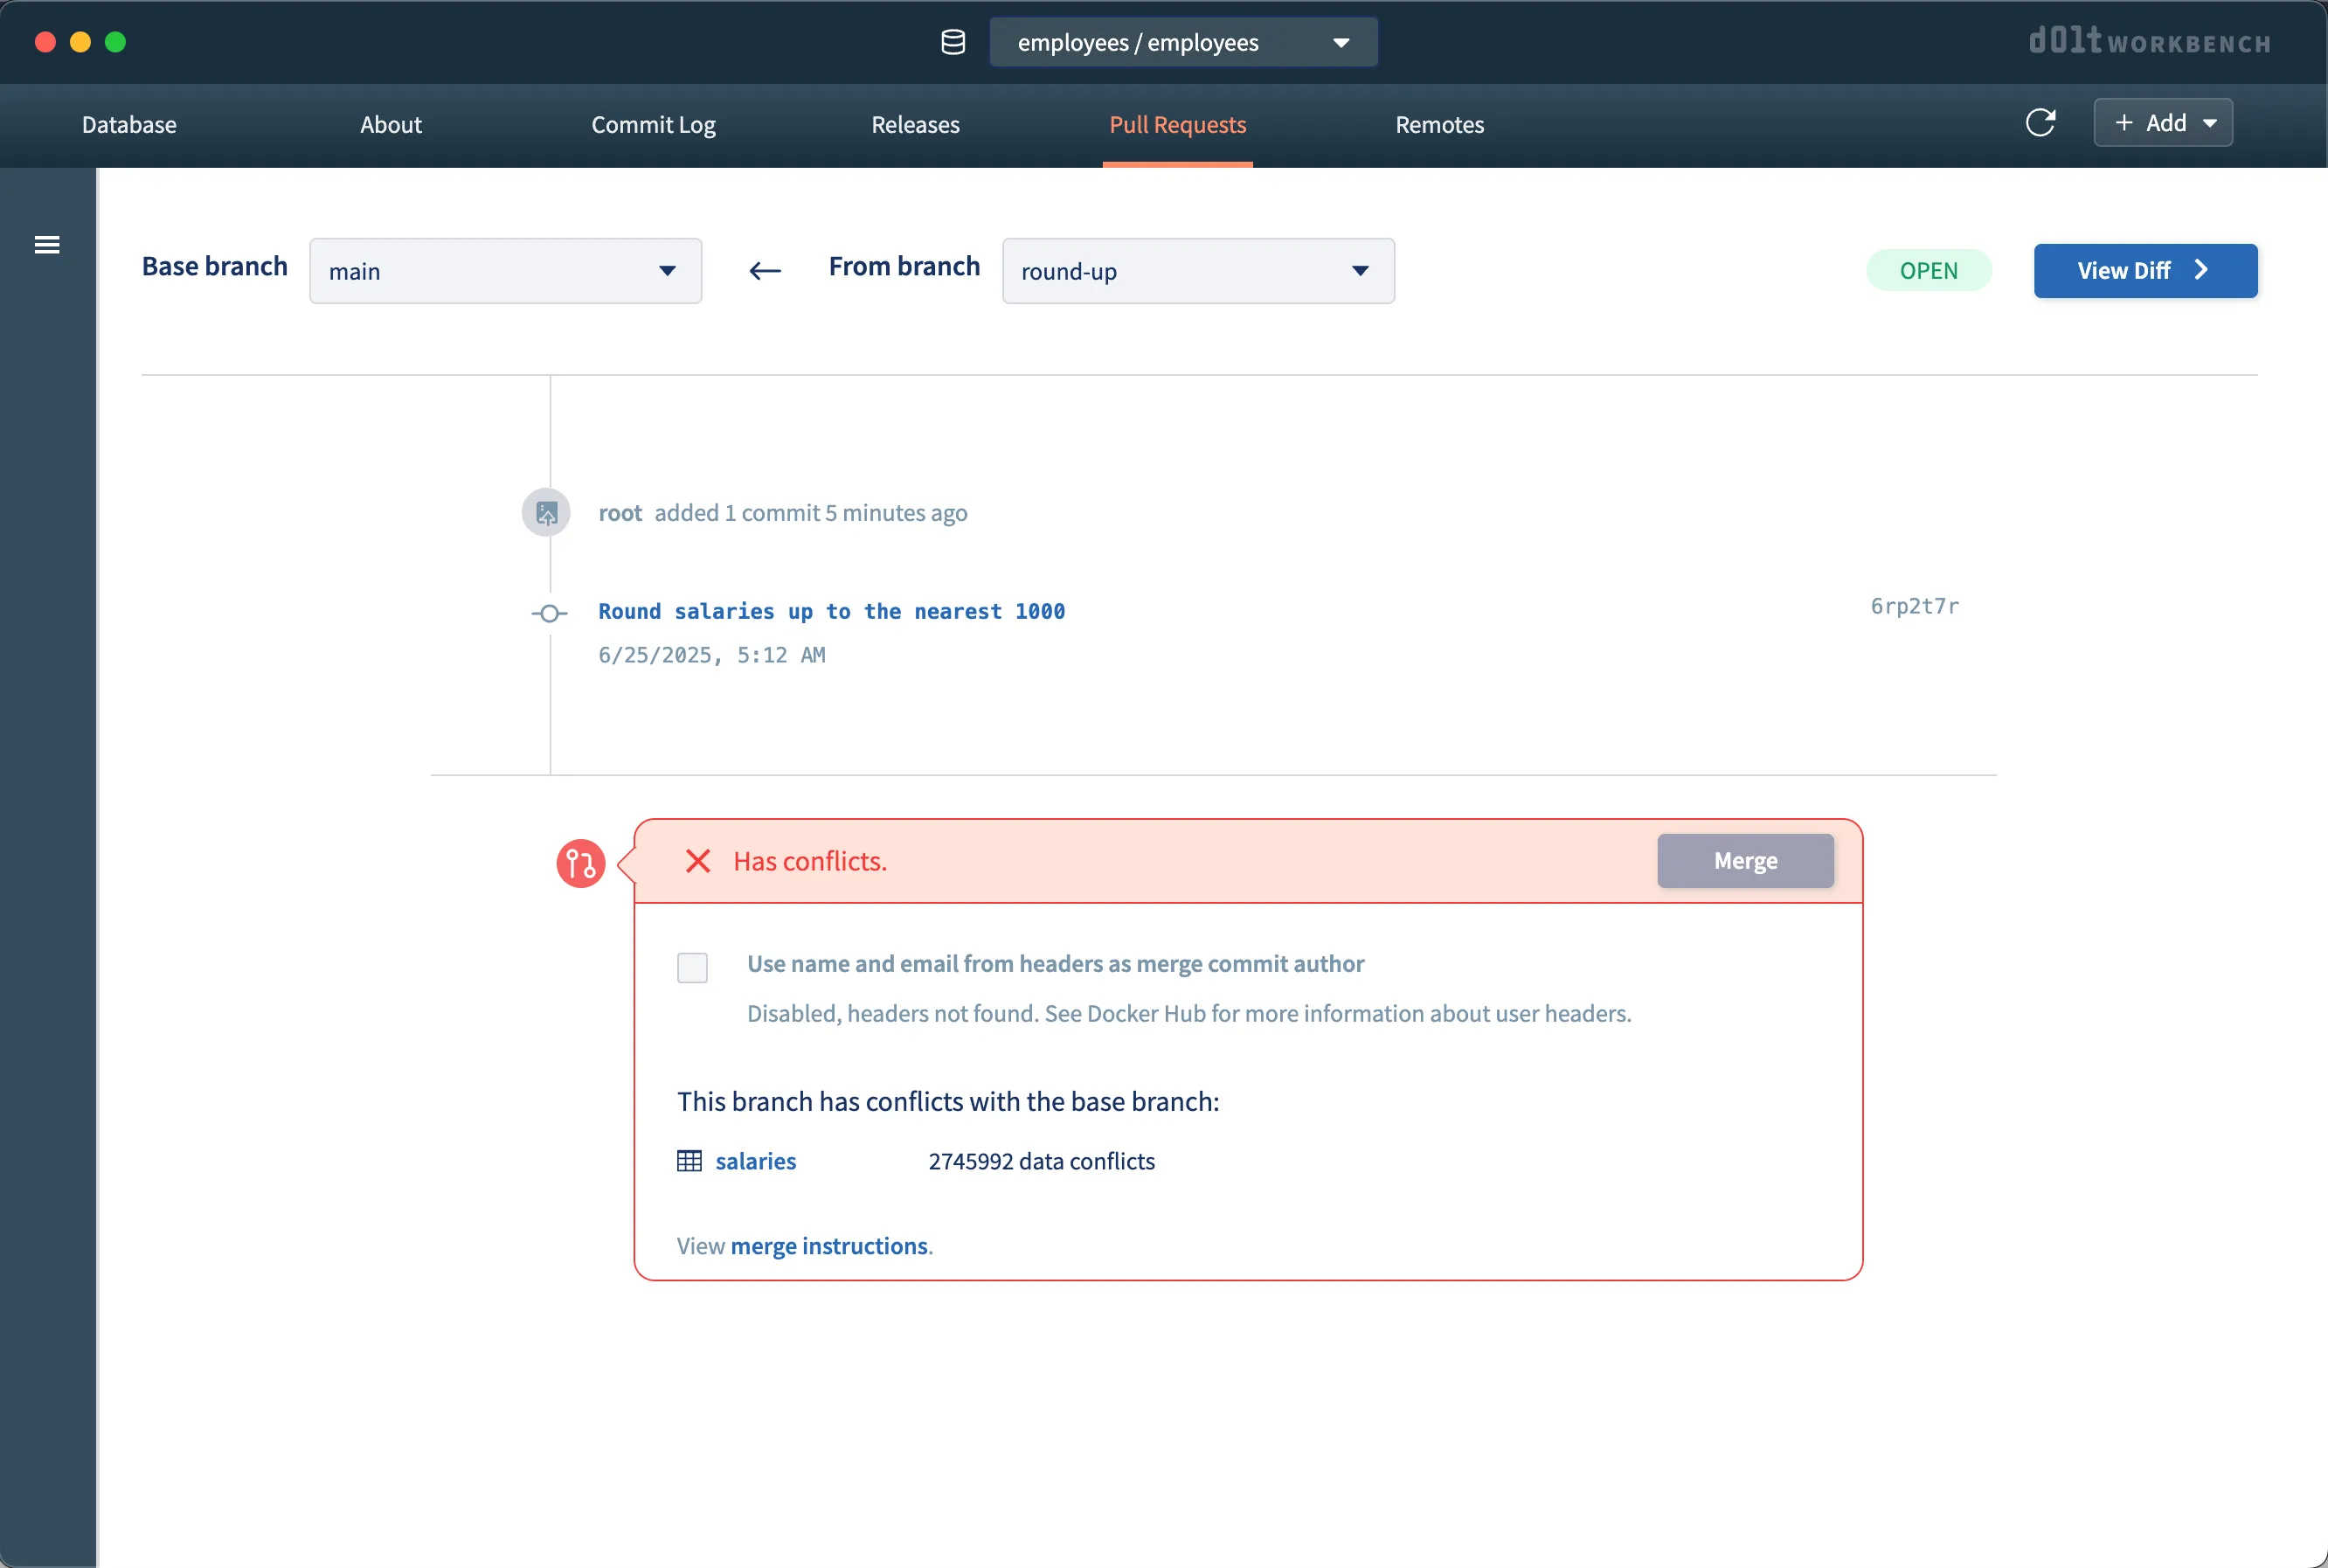
Task: Click the table icon next to salaries
Action: coord(689,1160)
